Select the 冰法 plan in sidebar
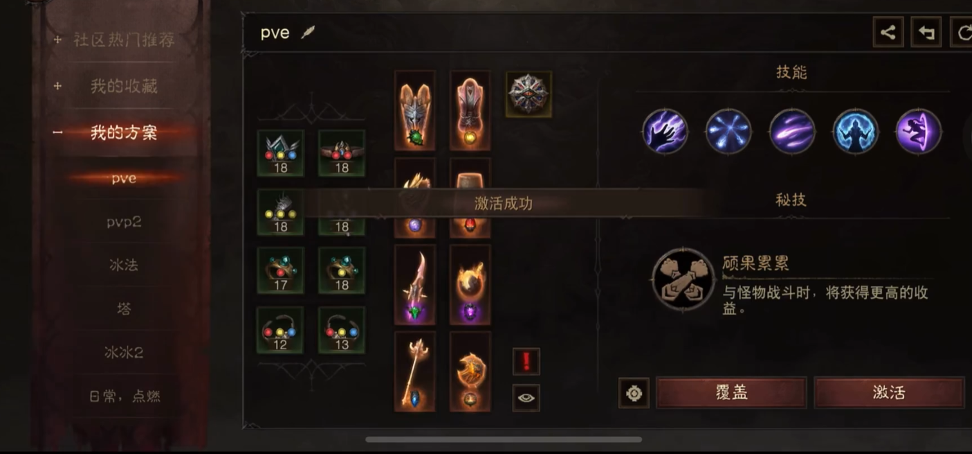The width and height of the screenshot is (972, 454). [x=124, y=265]
